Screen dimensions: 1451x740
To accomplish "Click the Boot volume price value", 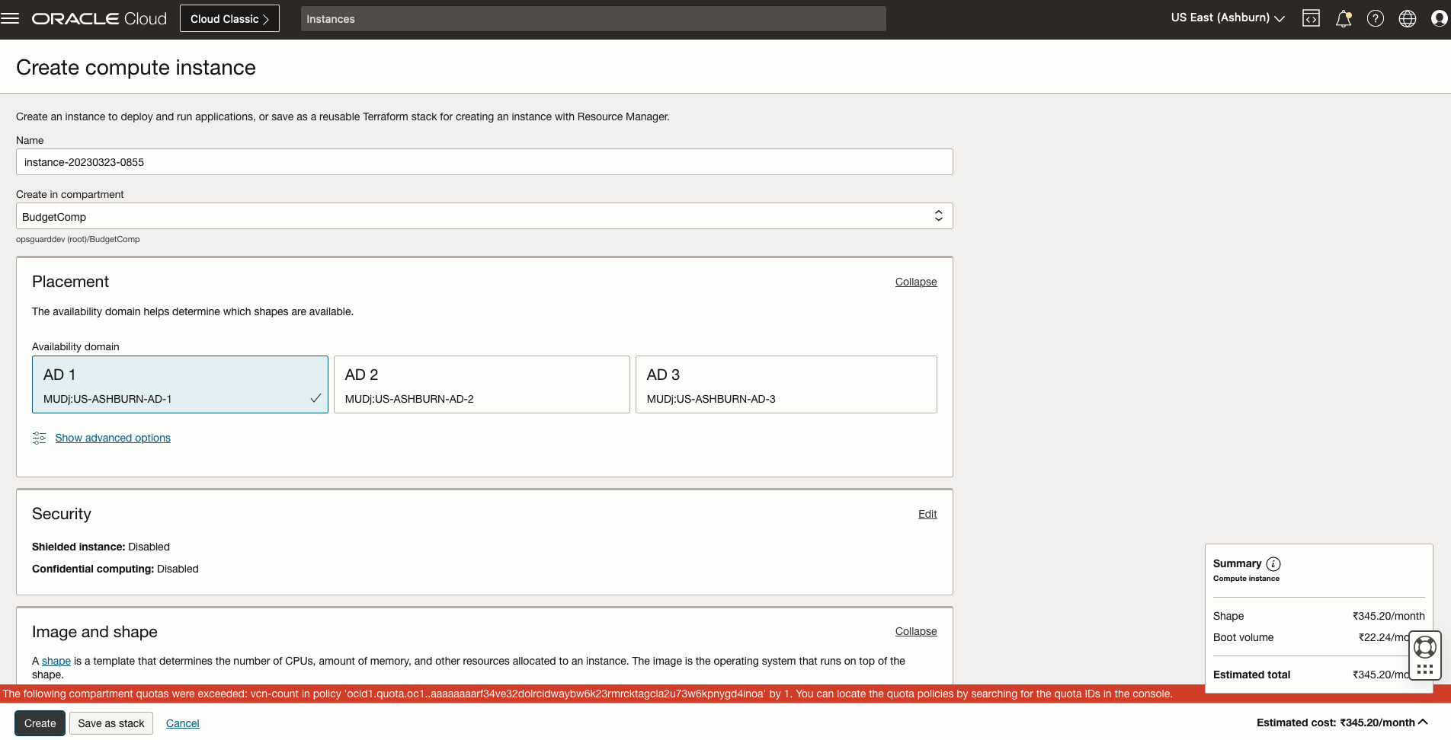I will coord(1383,637).
